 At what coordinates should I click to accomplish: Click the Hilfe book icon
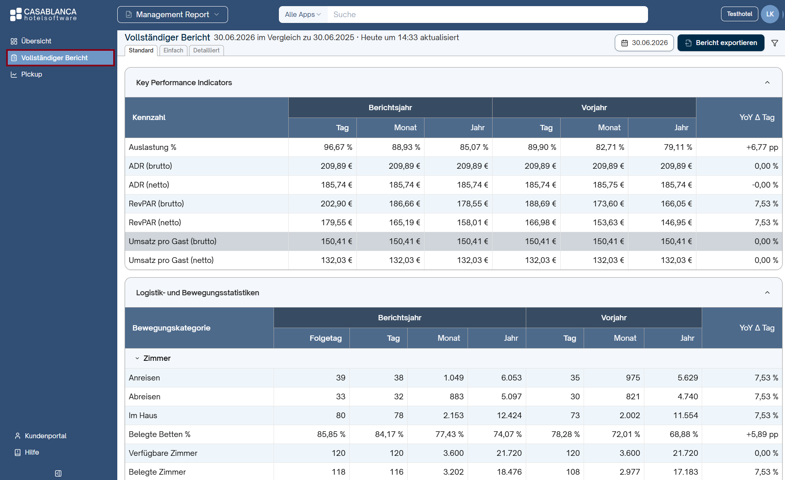click(x=18, y=452)
